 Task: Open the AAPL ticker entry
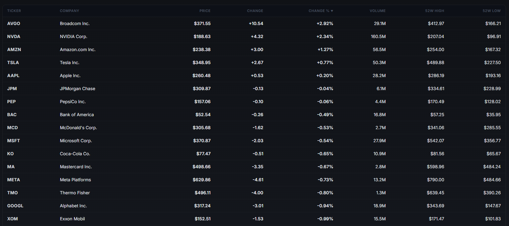click(13, 76)
